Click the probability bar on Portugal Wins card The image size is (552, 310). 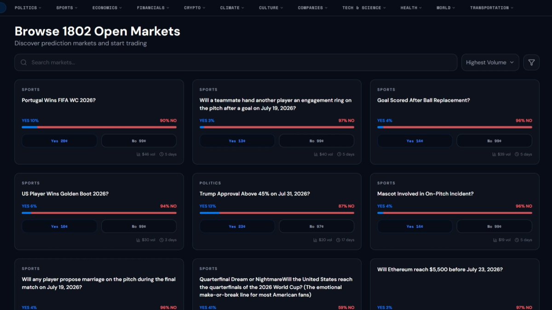point(99,127)
